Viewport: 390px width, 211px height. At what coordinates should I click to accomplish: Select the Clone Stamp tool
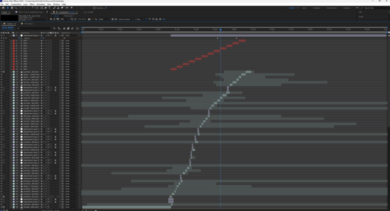pos(58,8)
